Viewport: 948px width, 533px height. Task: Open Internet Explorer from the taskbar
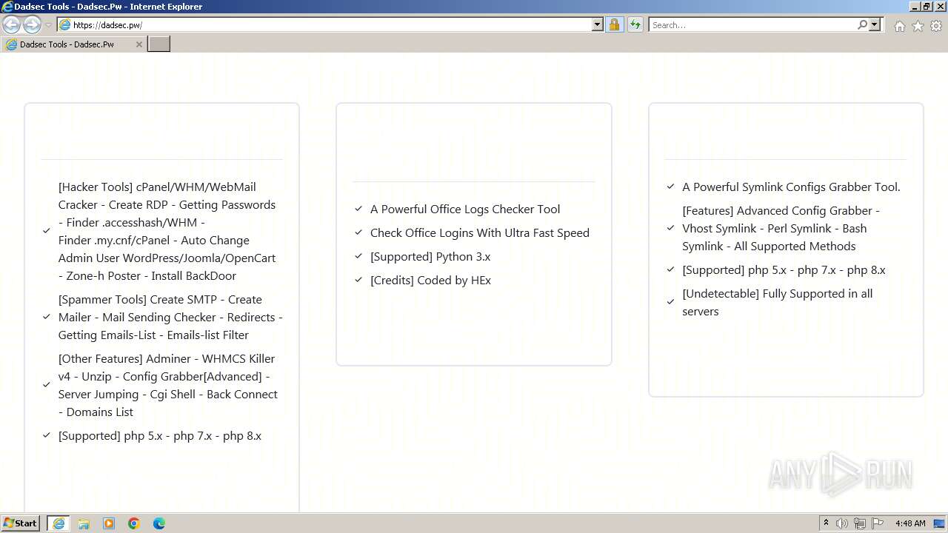click(59, 523)
